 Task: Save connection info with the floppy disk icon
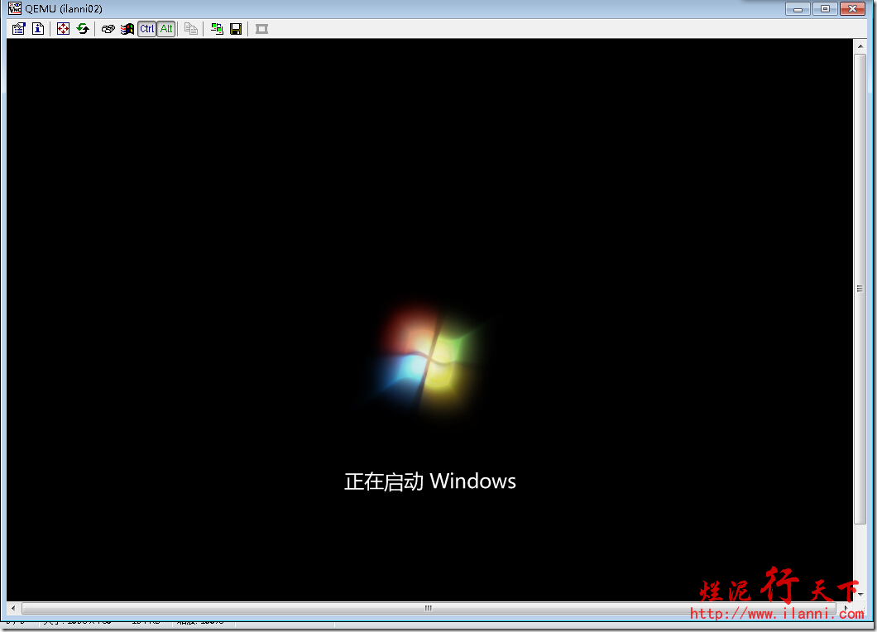pos(236,29)
